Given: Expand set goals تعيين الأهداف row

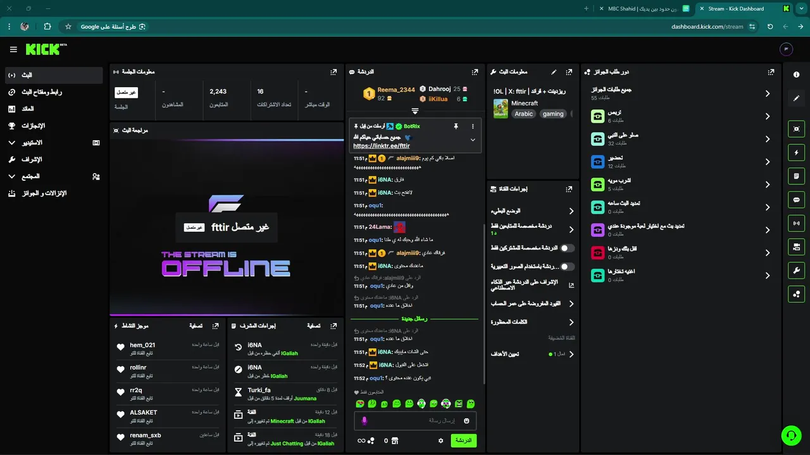Looking at the screenshot, I should (x=532, y=354).
